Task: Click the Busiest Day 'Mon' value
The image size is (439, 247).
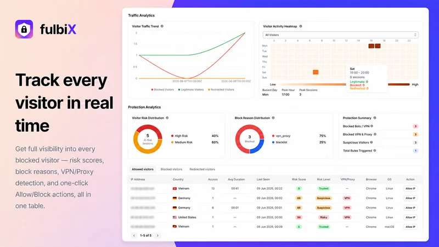Action: pyautogui.click(x=265, y=94)
